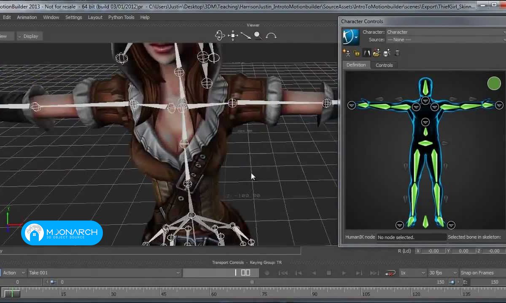This screenshot has width=506, height=303.
Task: Select the head bone in character diagram
Action: (425, 87)
